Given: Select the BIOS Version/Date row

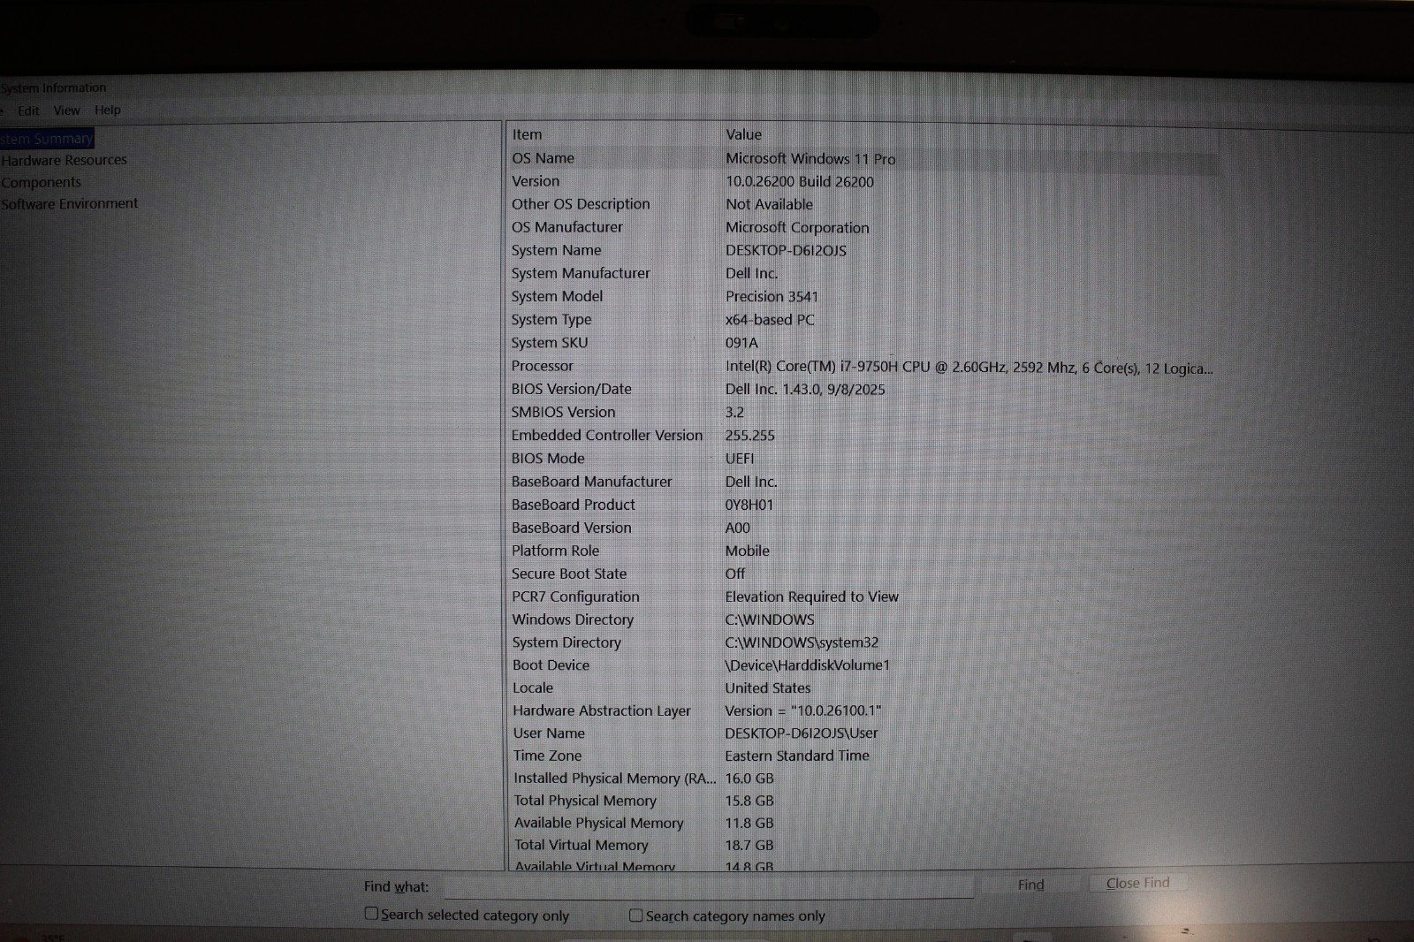Looking at the screenshot, I should coord(863,389).
